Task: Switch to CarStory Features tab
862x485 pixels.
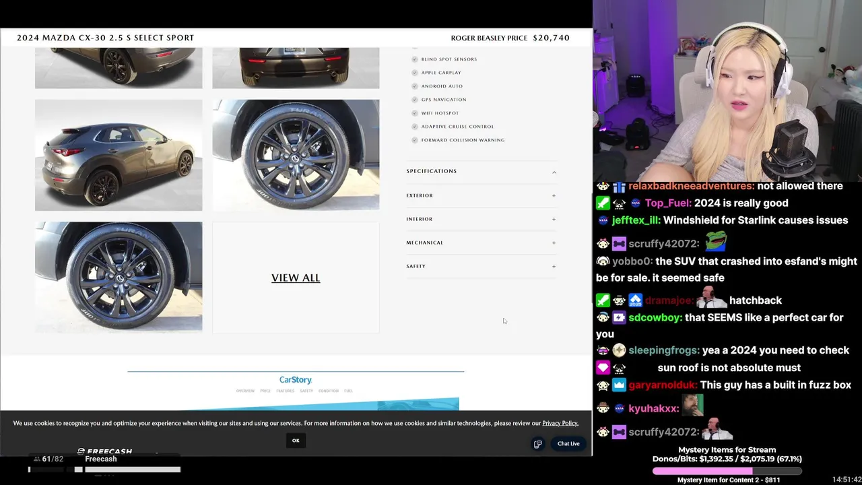Action: pyautogui.click(x=285, y=391)
